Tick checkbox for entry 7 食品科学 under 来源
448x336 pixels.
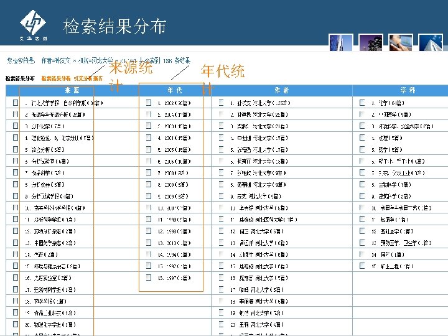tap(16, 172)
